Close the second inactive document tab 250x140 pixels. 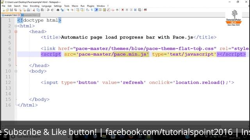[x=38, y=15]
